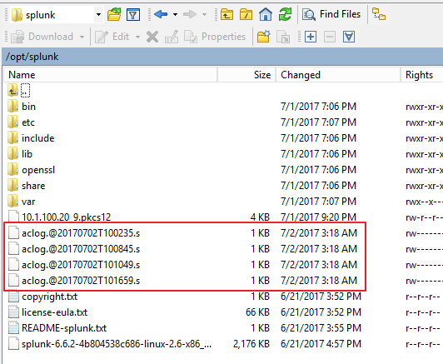Select the openssl folder
The image size is (443, 364).
pyautogui.click(x=38, y=170)
